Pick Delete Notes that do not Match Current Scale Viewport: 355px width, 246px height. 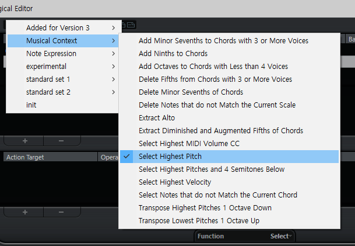tap(229, 105)
